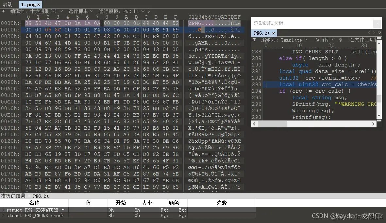Go to previous tab in floating panel
This screenshot has width=386, height=223.
click(x=369, y=32)
